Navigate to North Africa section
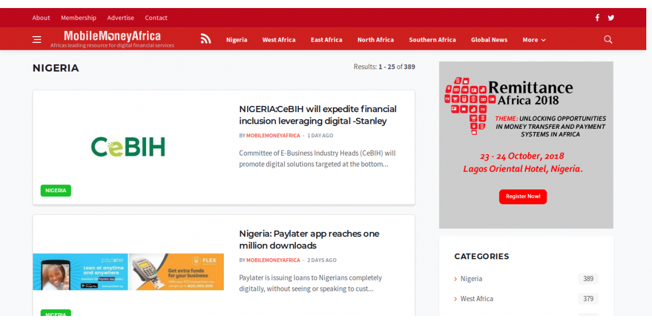 tap(376, 40)
